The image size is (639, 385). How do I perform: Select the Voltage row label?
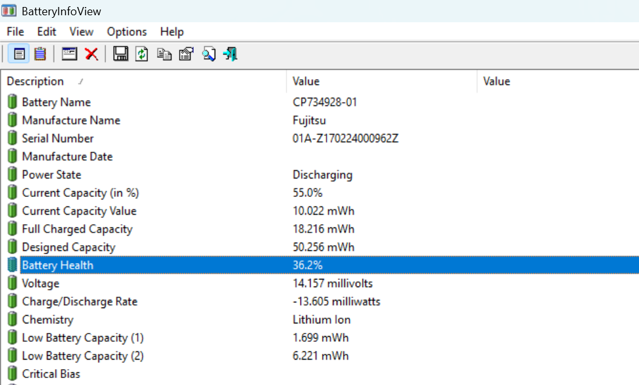(41, 283)
